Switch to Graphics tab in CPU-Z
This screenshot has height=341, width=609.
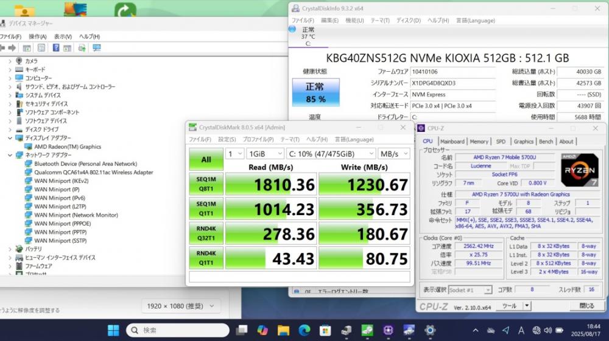524,142
